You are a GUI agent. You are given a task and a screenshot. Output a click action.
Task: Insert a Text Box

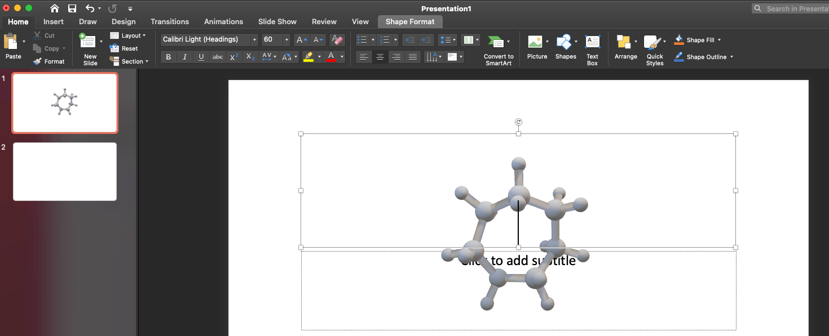click(592, 50)
